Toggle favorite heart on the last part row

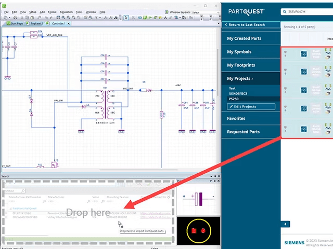coord(285,127)
